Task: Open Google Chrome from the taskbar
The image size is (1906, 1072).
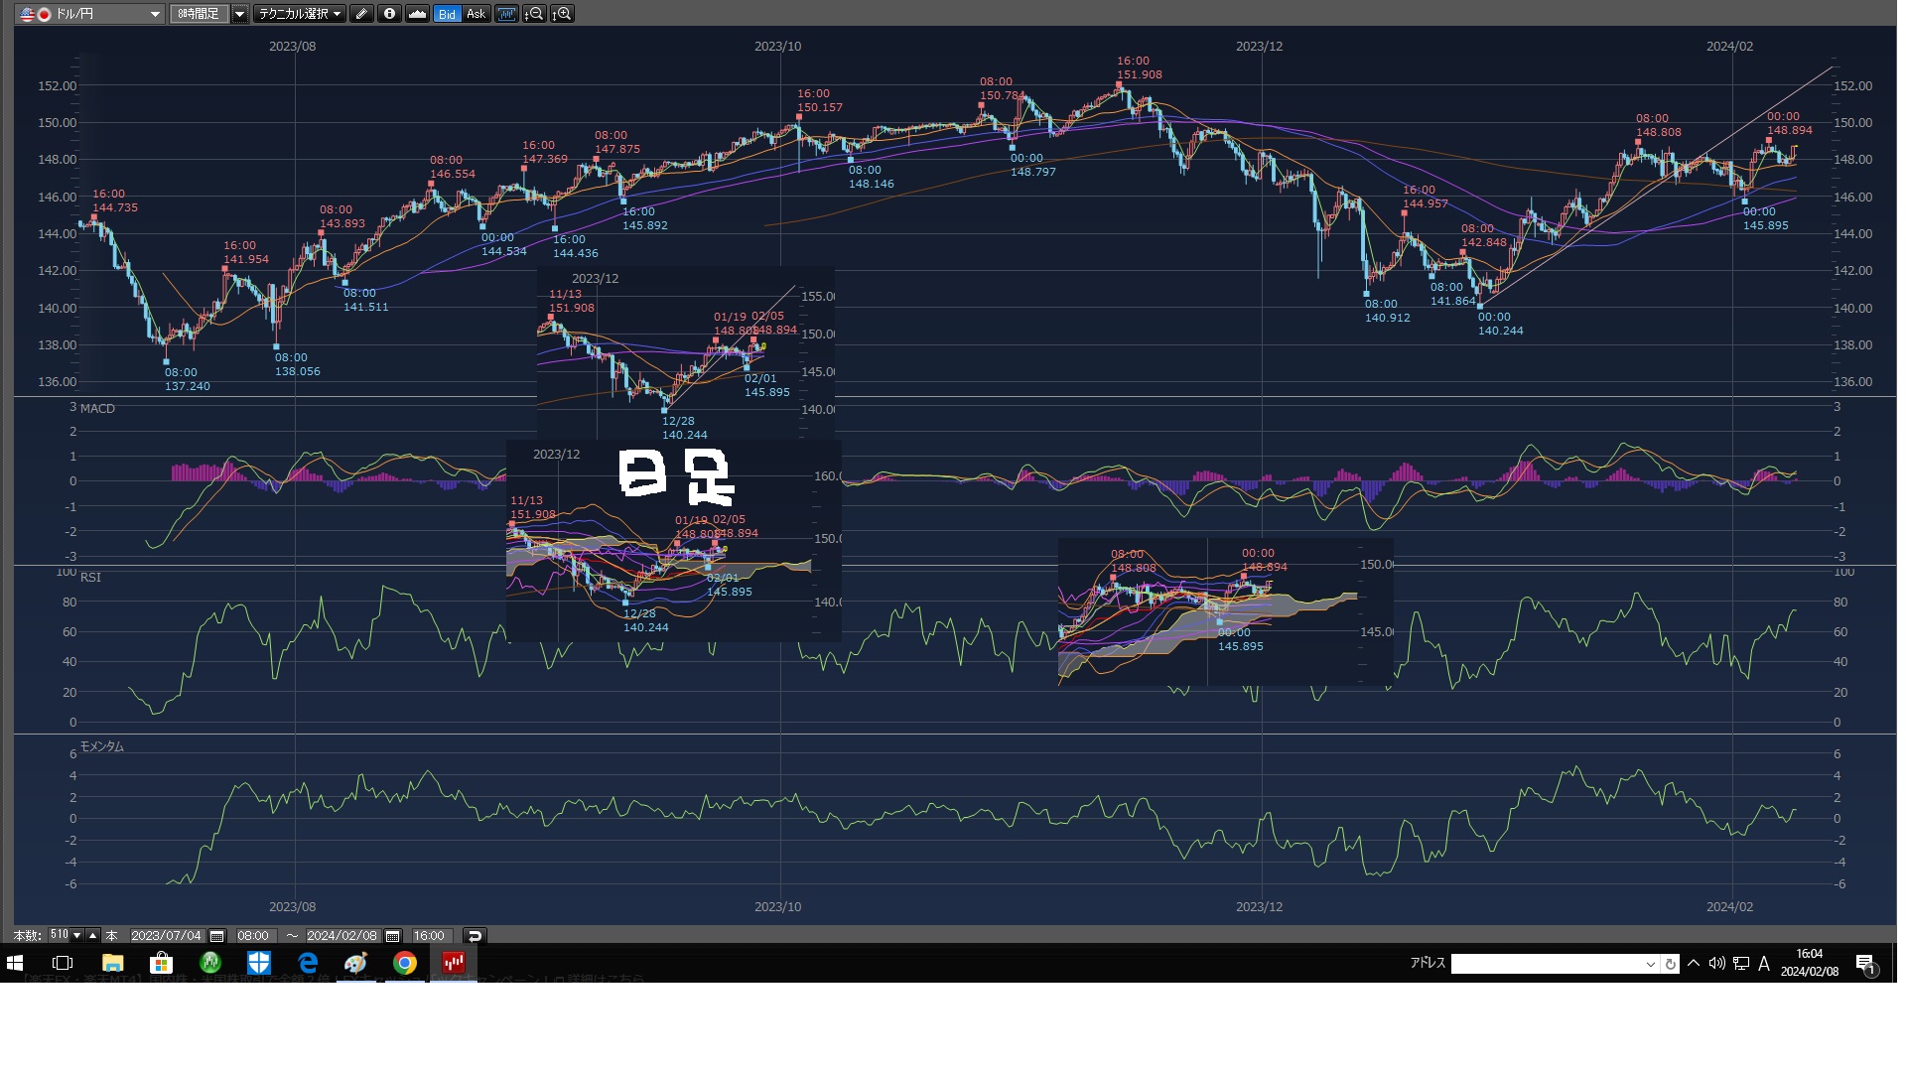Action: (404, 963)
